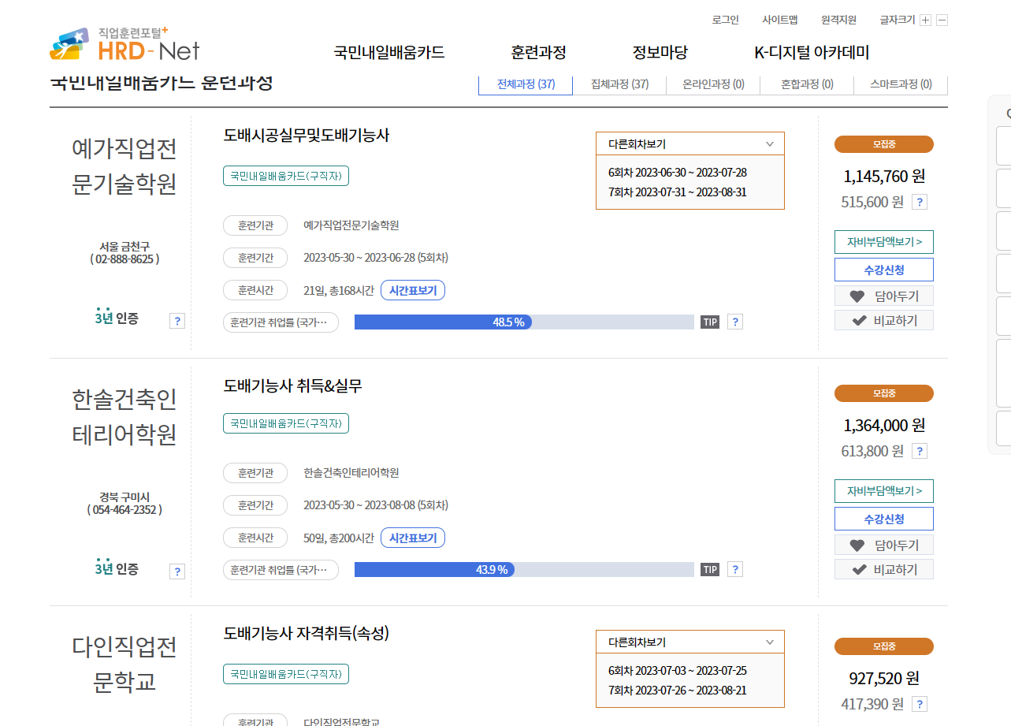Toggle 비교하기 for the 도배기능사 취득&실무 course
This screenshot has height=726, width=1011.
click(x=883, y=568)
